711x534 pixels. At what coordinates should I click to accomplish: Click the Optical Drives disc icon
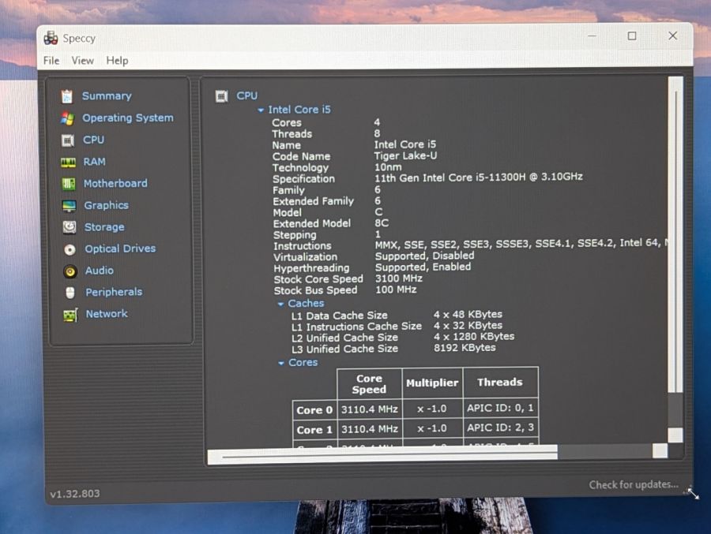pyautogui.click(x=70, y=249)
